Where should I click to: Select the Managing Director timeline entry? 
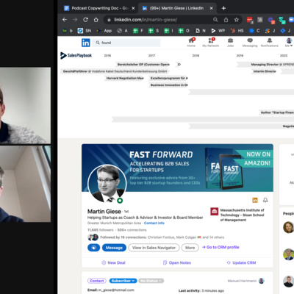266,65
